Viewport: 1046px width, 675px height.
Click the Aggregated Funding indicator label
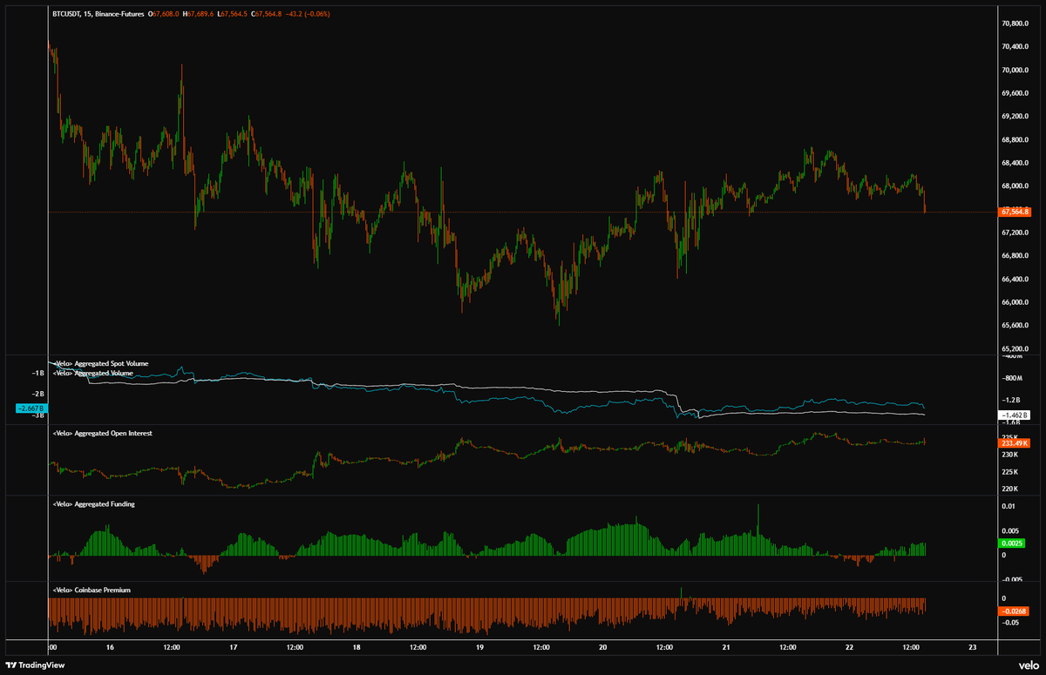[94, 503]
